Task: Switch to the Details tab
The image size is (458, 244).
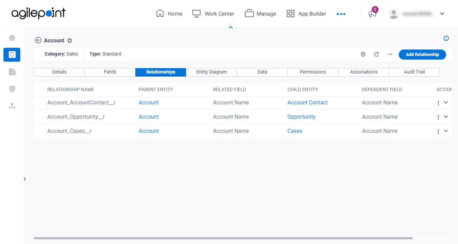Action: pyautogui.click(x=59, y=72)
